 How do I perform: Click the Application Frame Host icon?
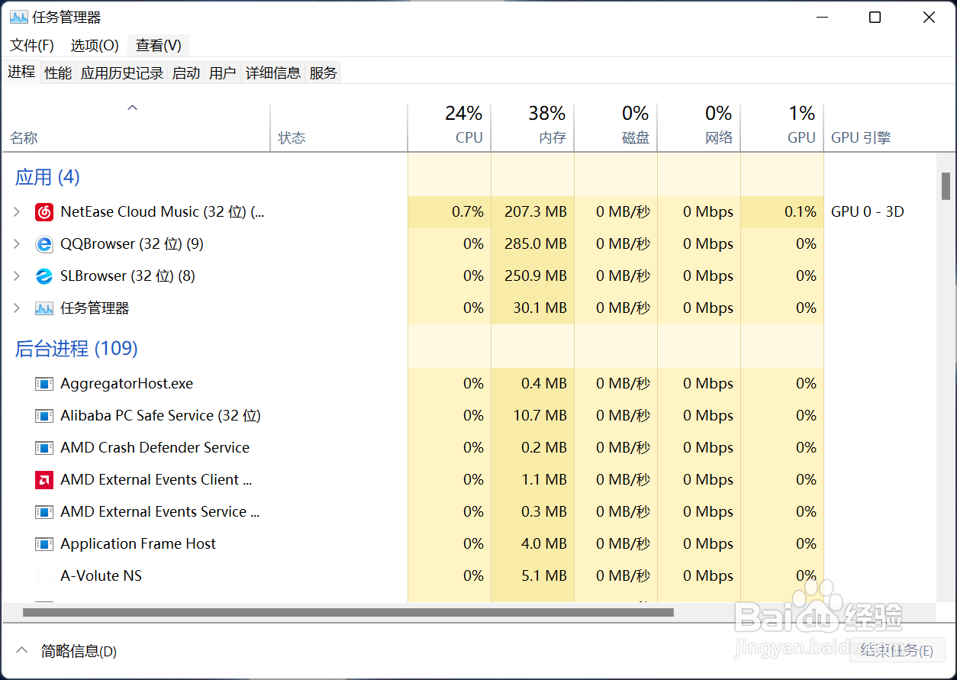tap(44, 544)
